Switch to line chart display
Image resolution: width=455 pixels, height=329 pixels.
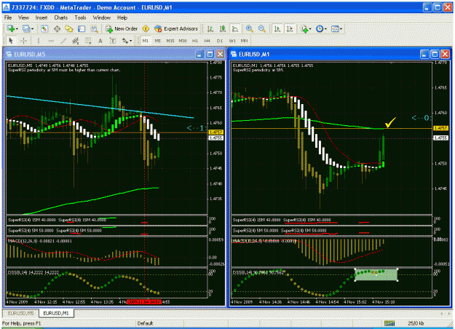(235, 28)
